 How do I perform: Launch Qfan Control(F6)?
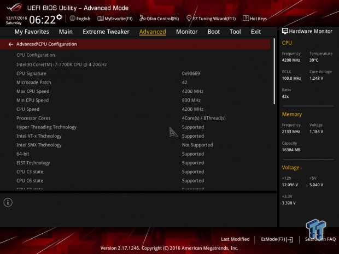tap(163, 19)
